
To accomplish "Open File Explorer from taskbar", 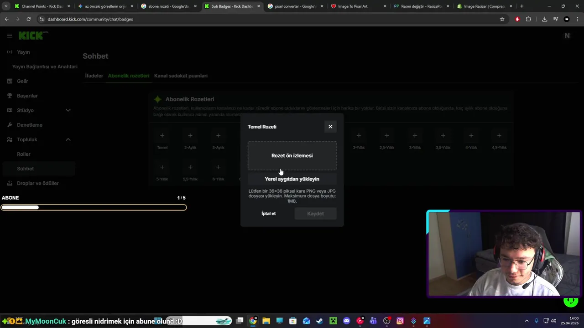I will pos(266,321).
